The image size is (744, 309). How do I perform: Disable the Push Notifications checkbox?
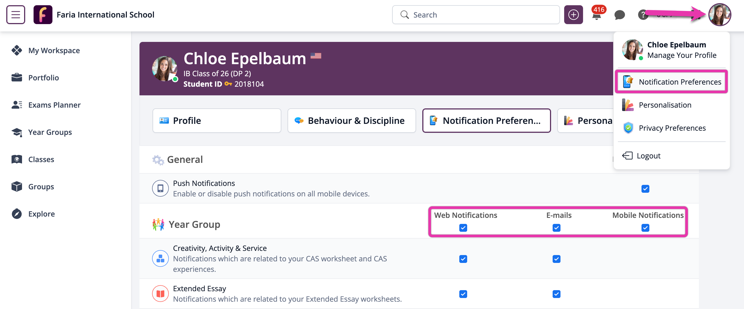click(x=645, y=189)
